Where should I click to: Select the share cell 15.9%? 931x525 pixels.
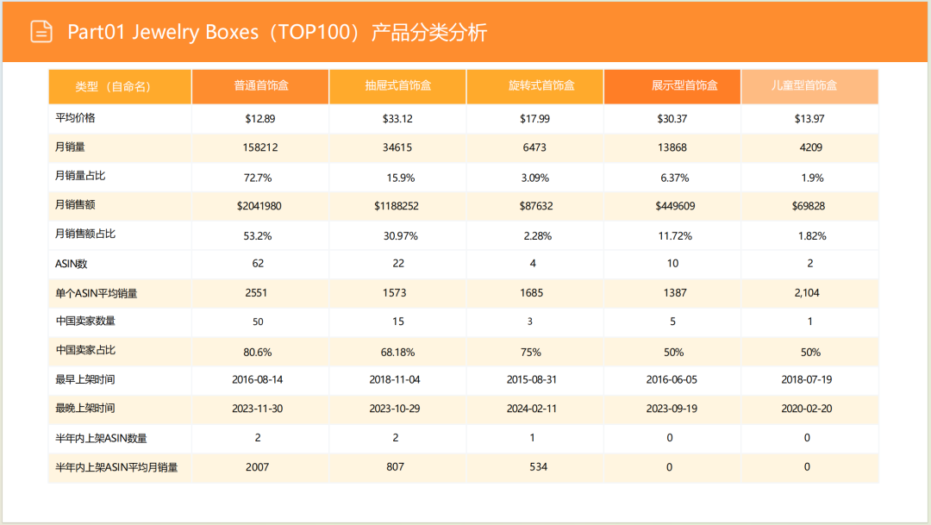(401, 178)
